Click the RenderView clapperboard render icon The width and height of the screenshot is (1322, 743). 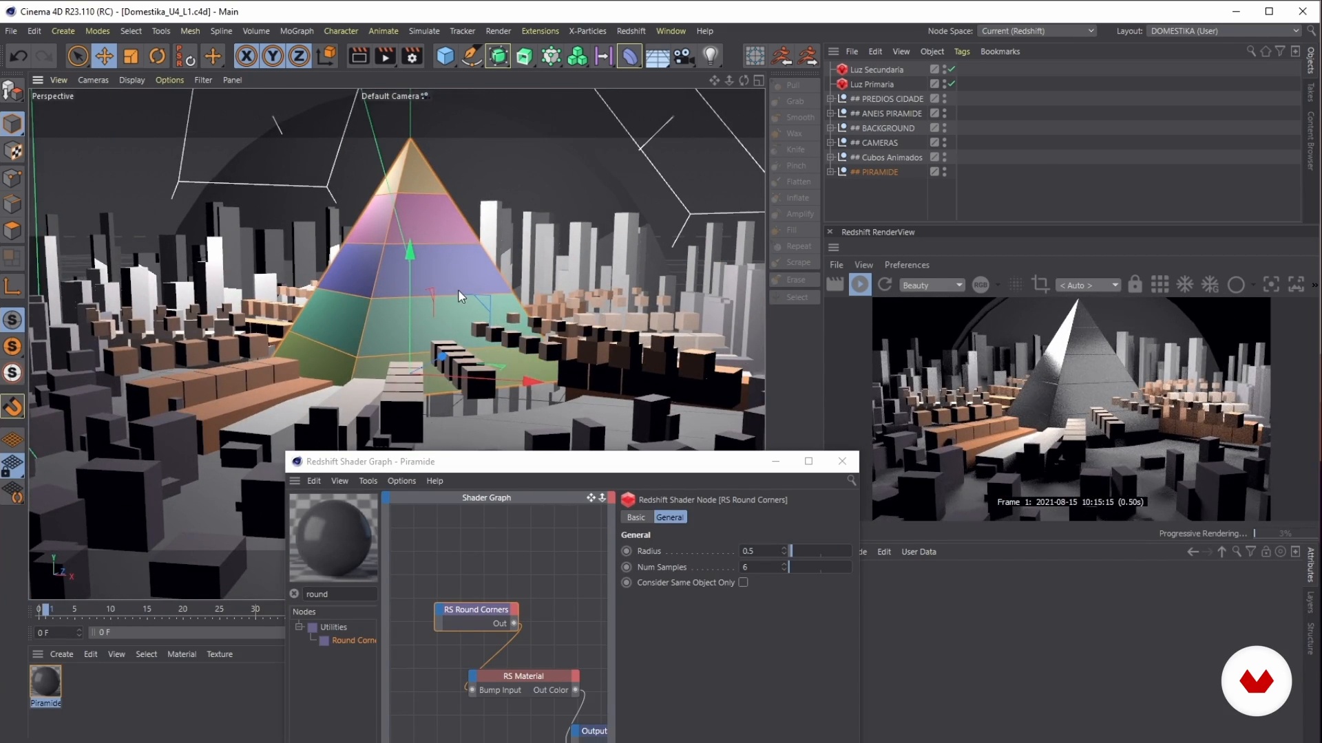pyautogui.click(x=835, y=285)
